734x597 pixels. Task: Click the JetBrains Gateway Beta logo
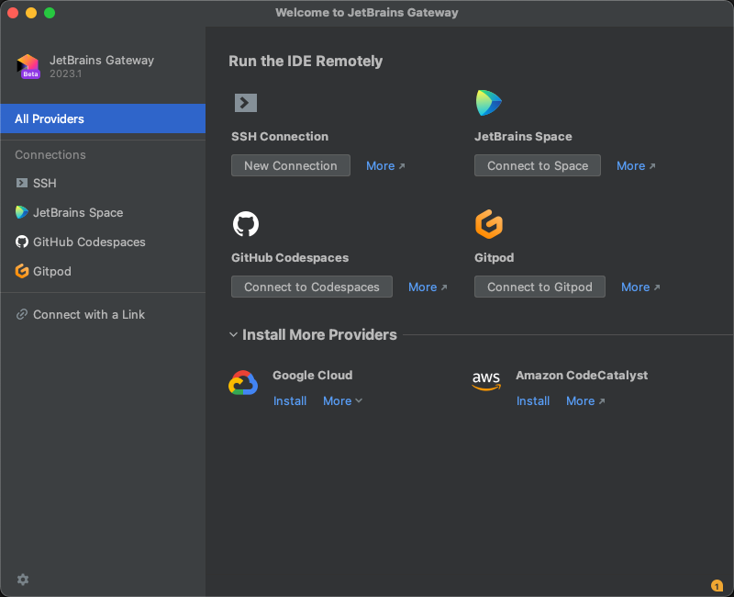tap(28, 66)
